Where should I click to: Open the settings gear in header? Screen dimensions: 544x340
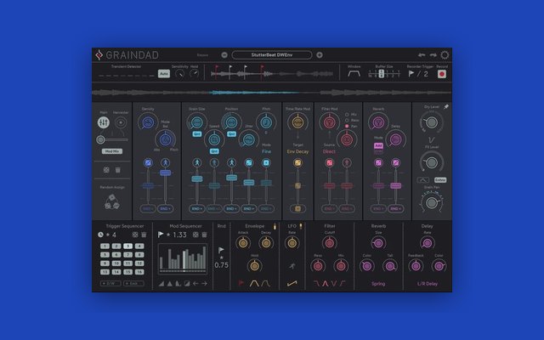coord(445,54)
